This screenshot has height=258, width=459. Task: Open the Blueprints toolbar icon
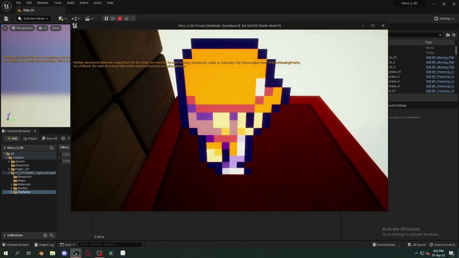click(x=75, y=18)
